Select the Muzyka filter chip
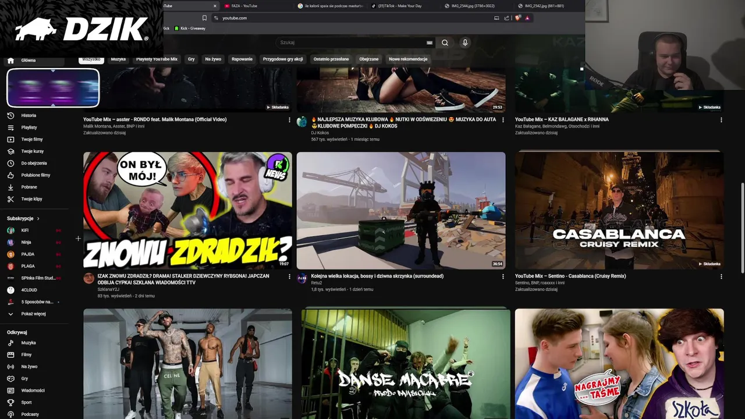 click(118, 59)
